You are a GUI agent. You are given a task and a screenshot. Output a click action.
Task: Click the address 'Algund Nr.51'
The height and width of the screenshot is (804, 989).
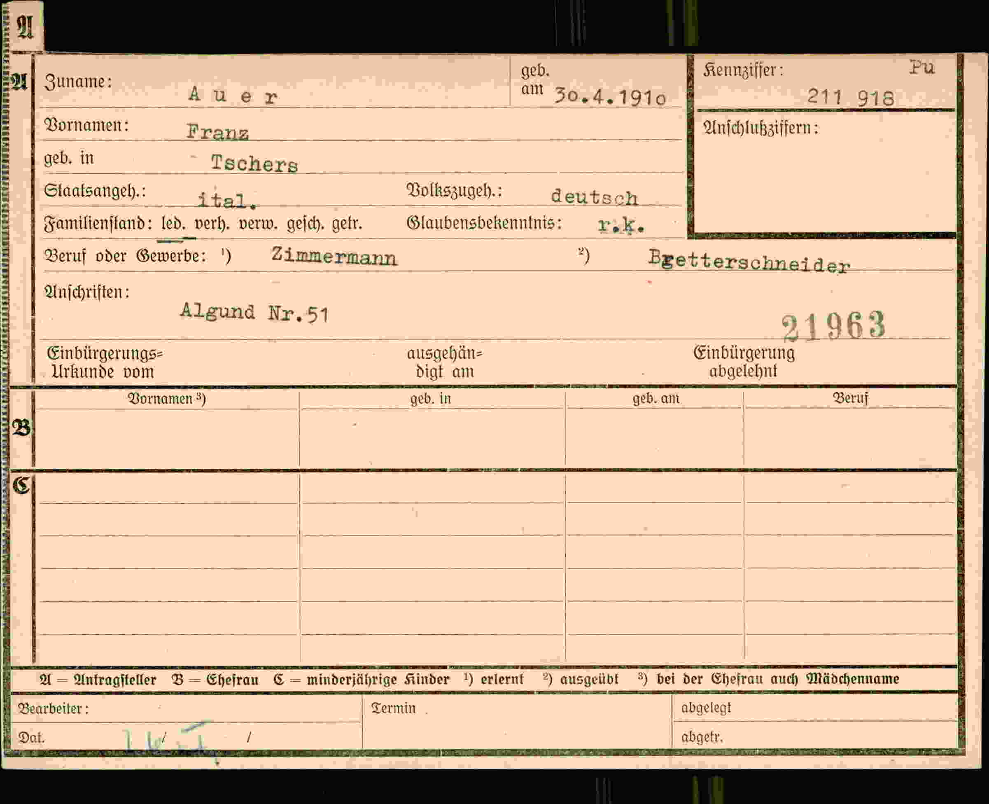coord(254,313)
